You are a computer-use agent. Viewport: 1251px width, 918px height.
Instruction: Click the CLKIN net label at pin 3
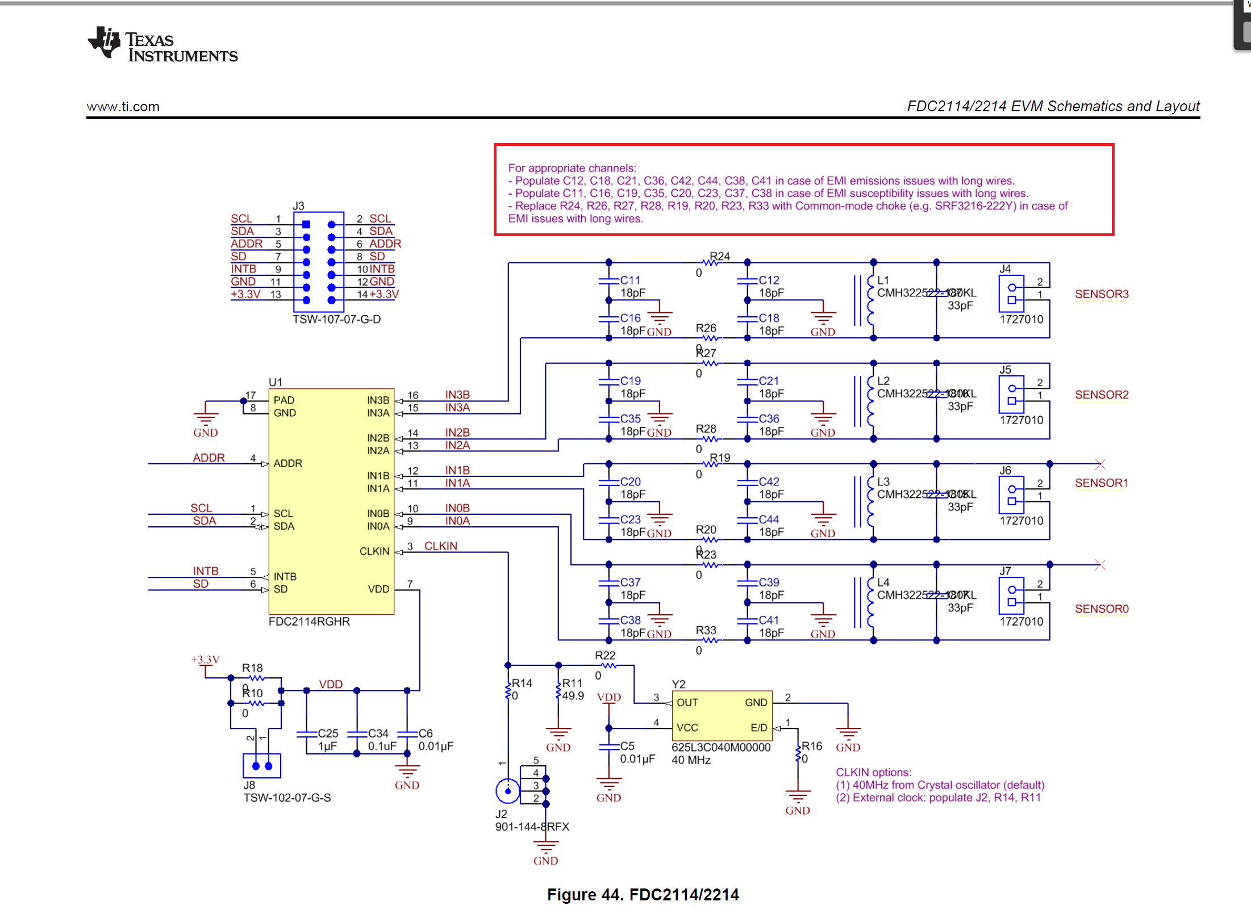click(440, 546)
